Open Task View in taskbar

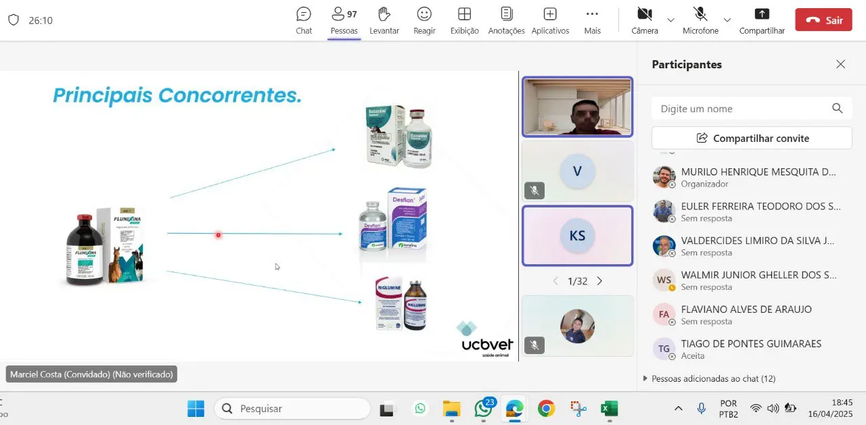[x=386, y=409]
